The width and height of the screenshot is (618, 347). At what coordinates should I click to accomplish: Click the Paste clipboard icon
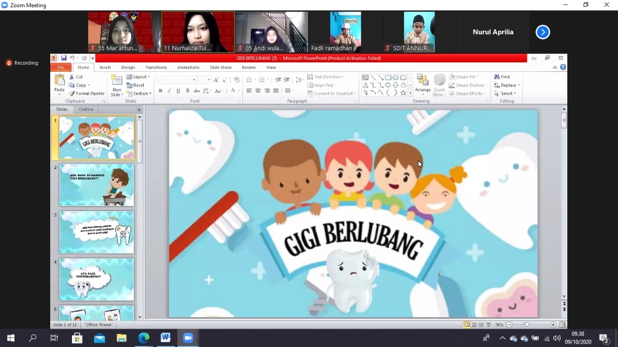[x=59, y=80]
